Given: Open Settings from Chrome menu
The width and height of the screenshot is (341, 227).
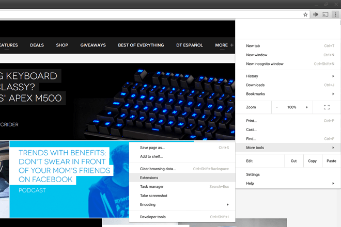Looking at the screenshot, I should click(x=288, y=174).
